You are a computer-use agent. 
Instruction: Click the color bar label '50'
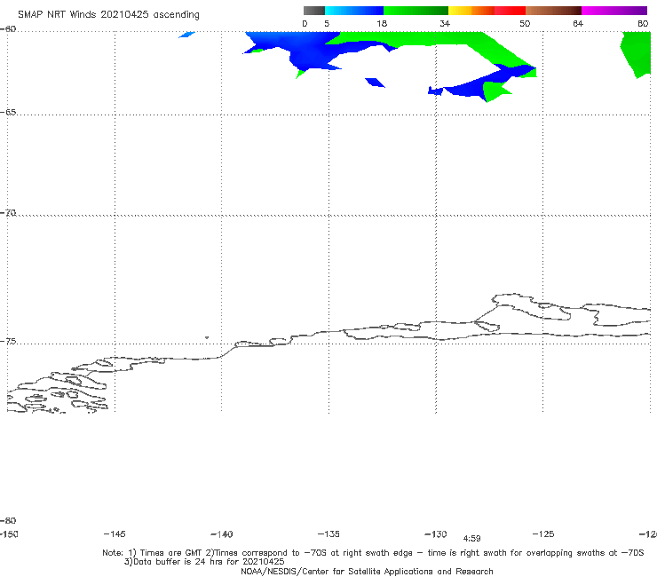pyautogui.click(x=525, y=23)
